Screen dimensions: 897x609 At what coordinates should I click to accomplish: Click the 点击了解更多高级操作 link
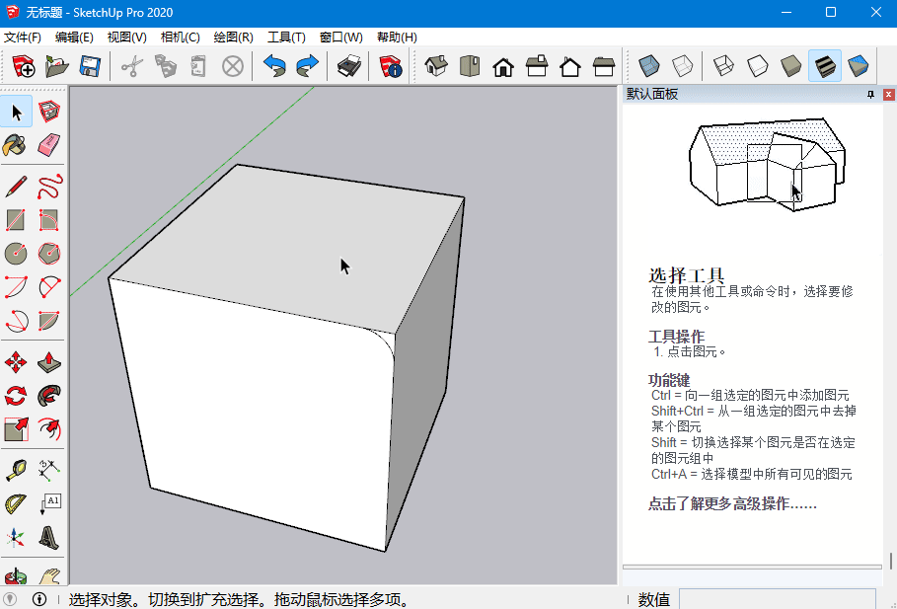[x=731, y=503]
